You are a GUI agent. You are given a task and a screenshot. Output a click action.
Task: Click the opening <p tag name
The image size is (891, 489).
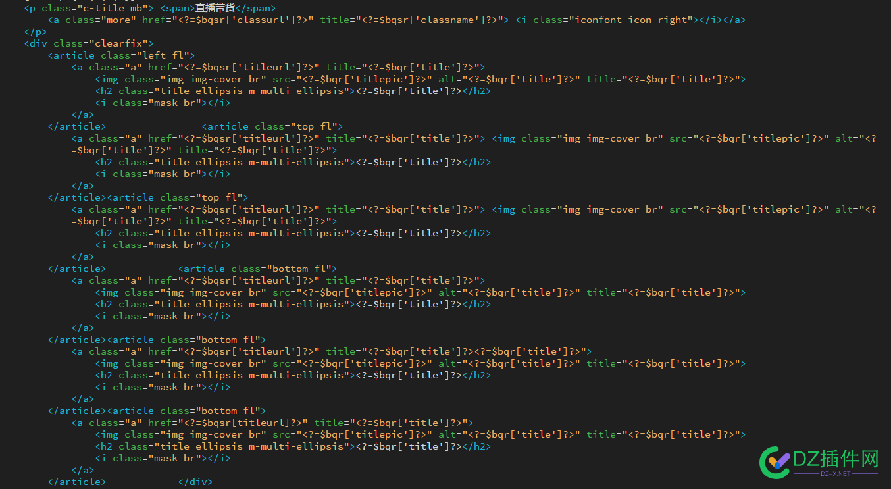[x=30, y=8]
